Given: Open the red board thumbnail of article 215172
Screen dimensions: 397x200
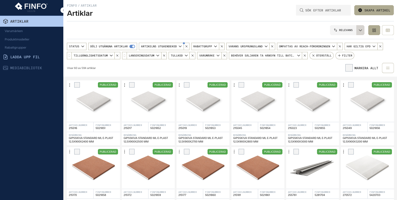Looking at the screenshot, I should (x=148, y=168).
